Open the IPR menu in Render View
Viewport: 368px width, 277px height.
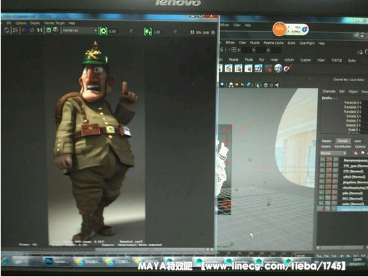9,23
